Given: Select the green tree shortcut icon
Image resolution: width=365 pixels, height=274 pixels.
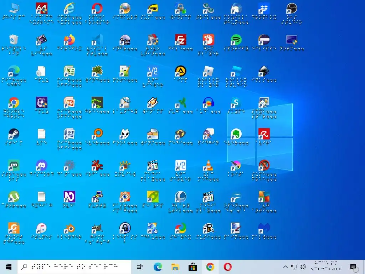Looking at the screenshot, I should coord(97,71).
